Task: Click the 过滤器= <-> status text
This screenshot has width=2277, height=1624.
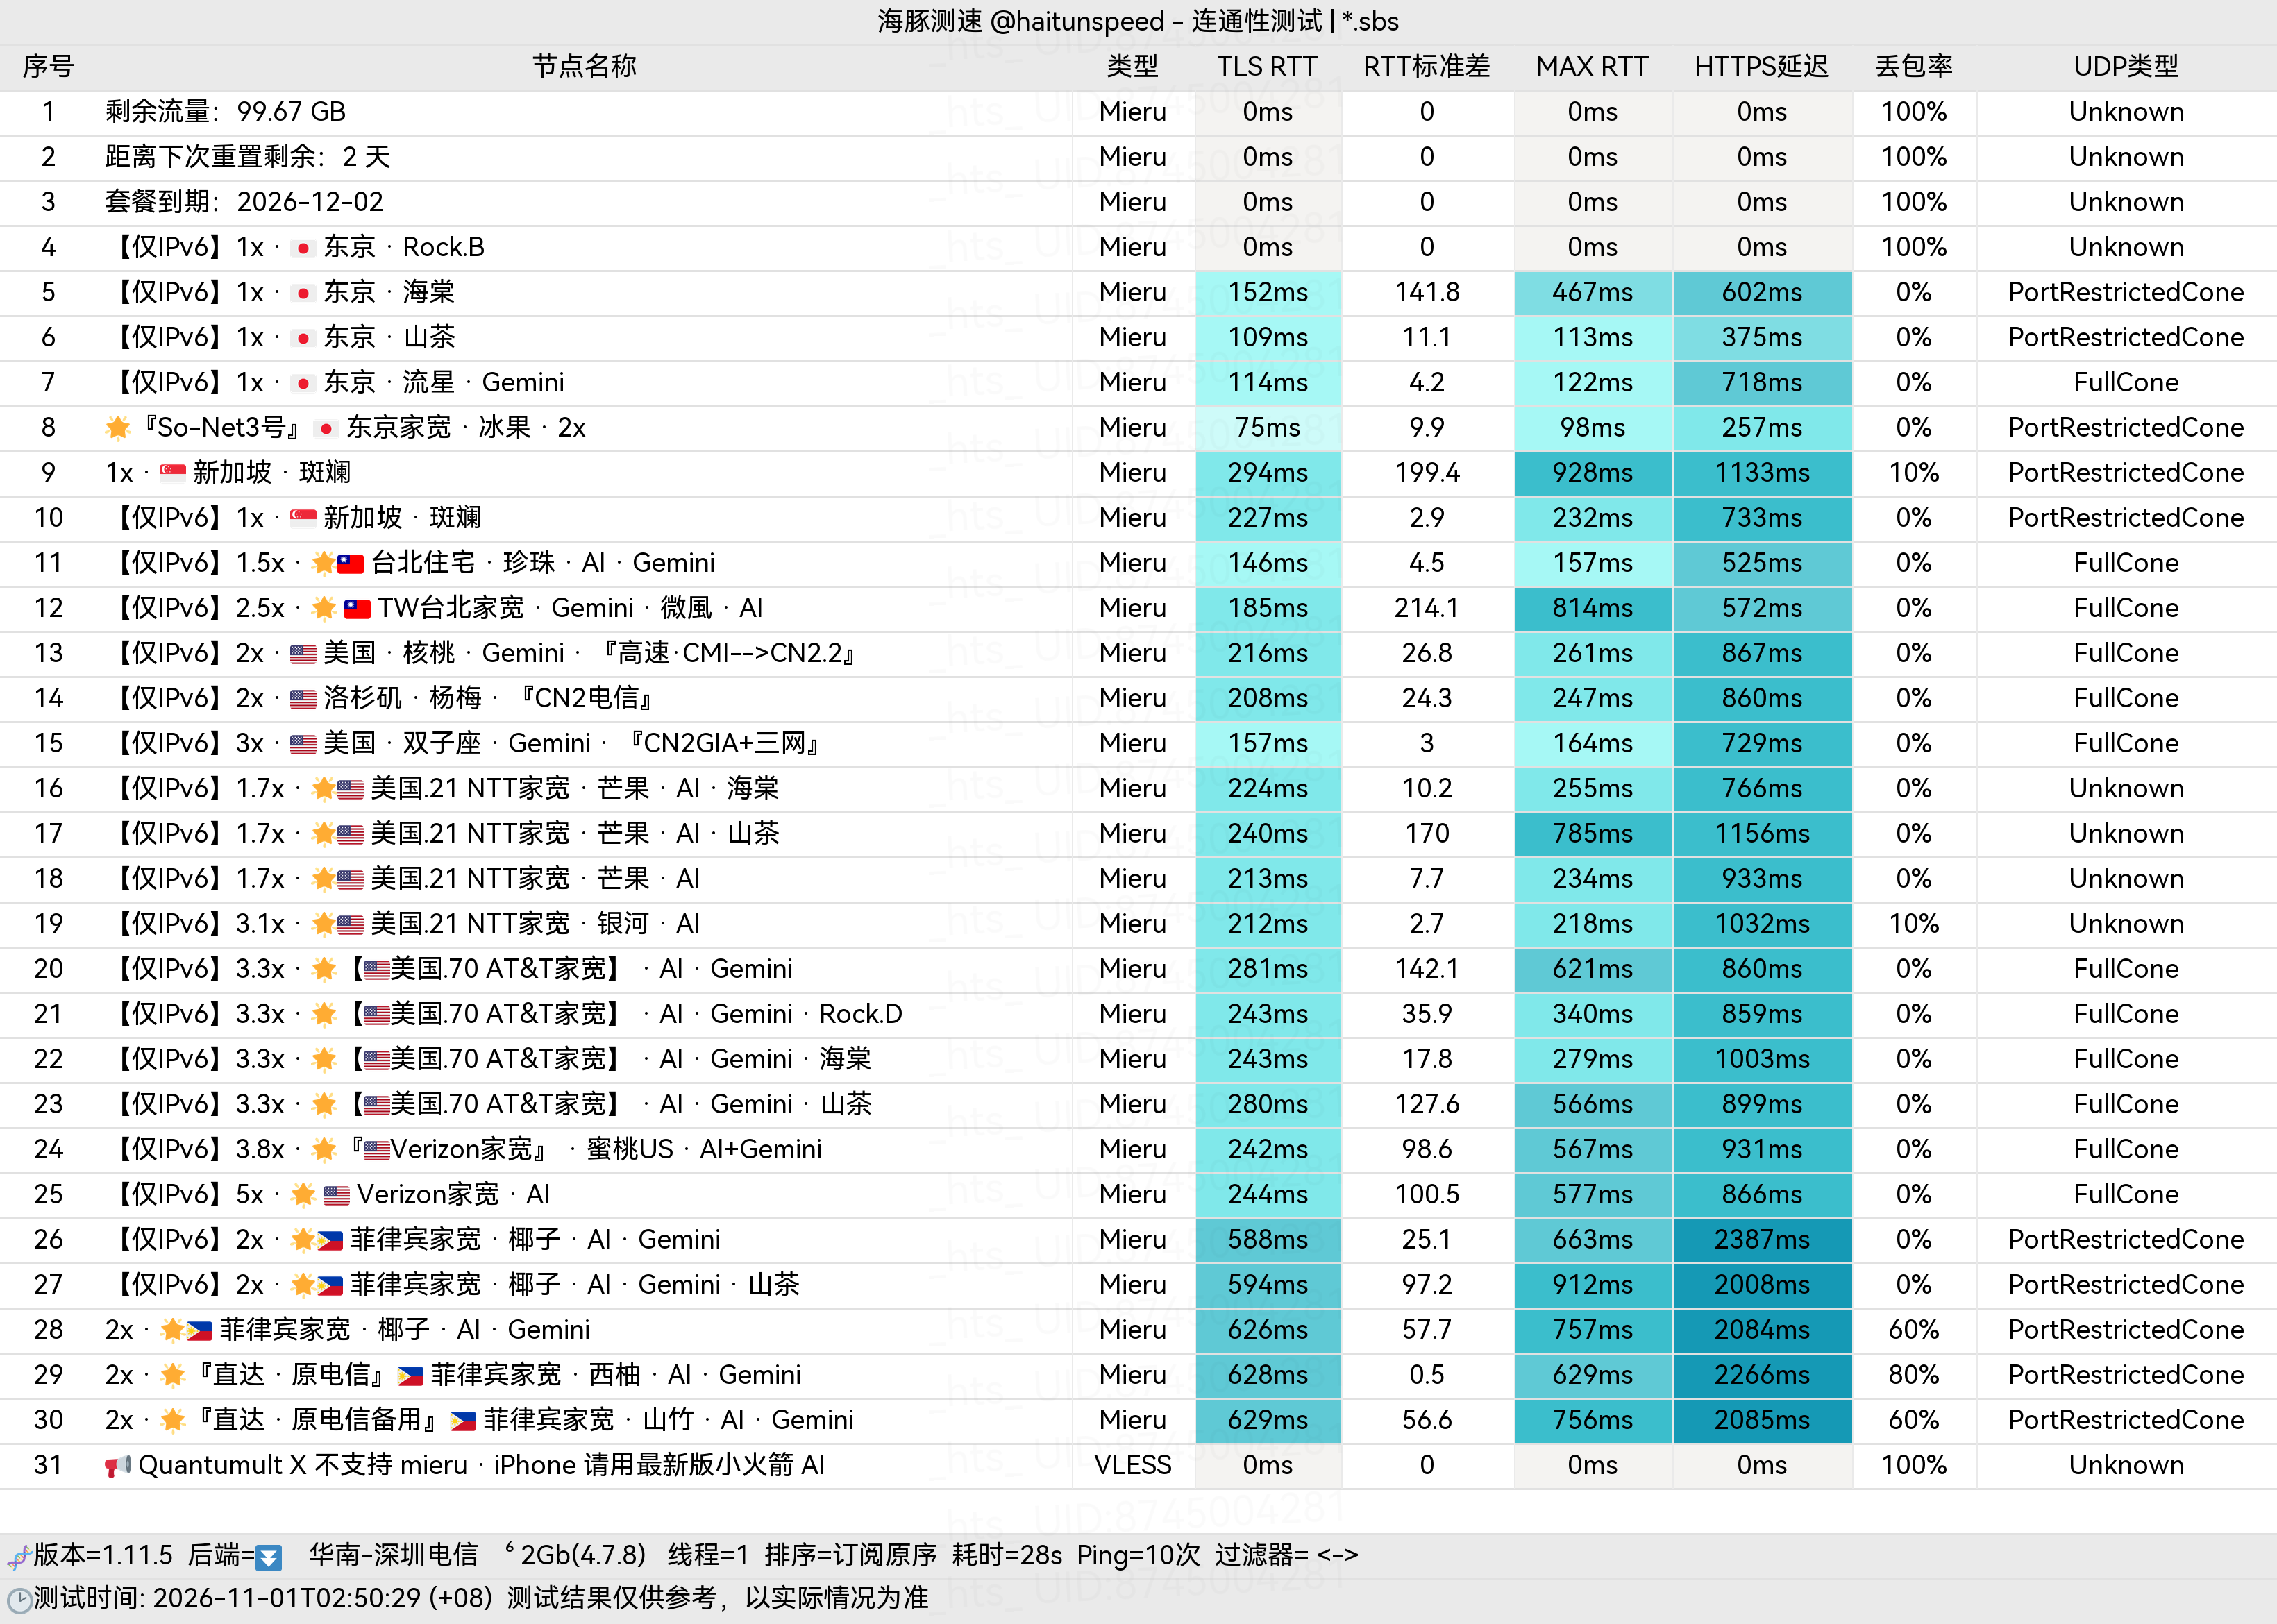Action: point(1286,1556)
